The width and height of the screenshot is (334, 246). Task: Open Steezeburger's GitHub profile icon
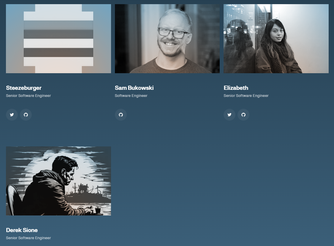click(26, 115)
